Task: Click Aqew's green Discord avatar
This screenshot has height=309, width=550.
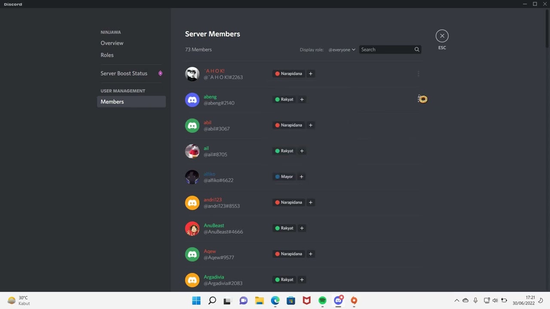Action: pos(192,254)
